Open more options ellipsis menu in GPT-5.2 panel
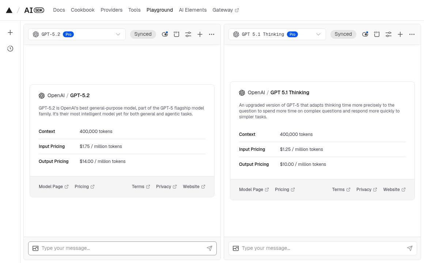The width and height of the screenshot is (424, 263). [x=212, y=34]
